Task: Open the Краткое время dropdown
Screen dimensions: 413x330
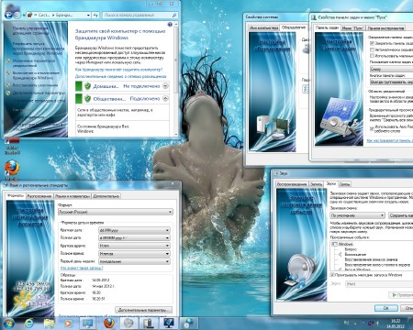Action: coord(134,246)
